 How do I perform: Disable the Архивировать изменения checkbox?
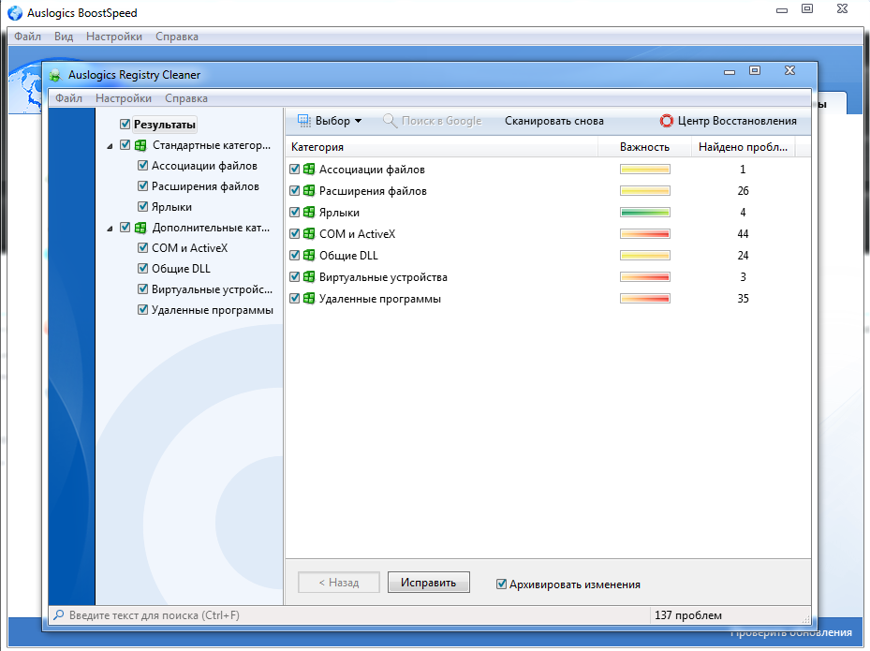tap(501, 584)
